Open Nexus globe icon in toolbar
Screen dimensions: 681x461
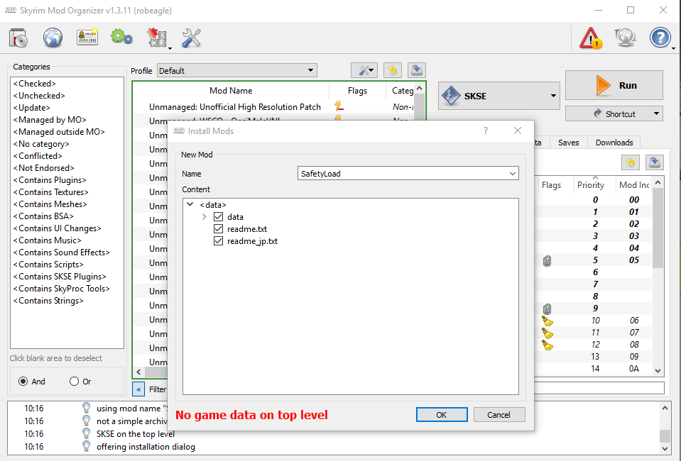(x=53, y=38)
